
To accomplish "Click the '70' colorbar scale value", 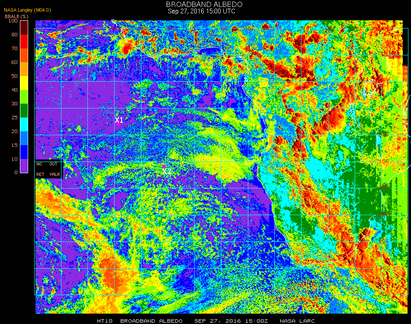I will point(14,48).
